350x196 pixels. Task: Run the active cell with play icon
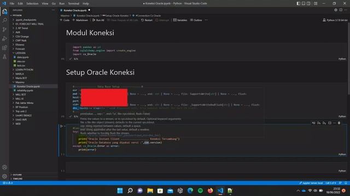(61, 126)
